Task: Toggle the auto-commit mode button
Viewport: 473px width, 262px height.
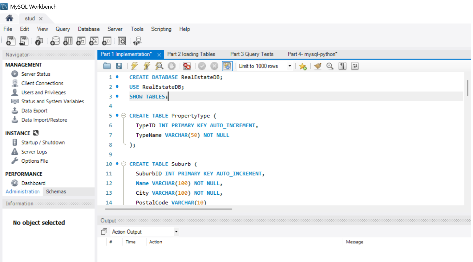Action: pyautogui.click(x=227, y=66)
